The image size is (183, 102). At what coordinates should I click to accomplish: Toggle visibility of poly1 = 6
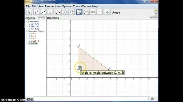(29, 41)
